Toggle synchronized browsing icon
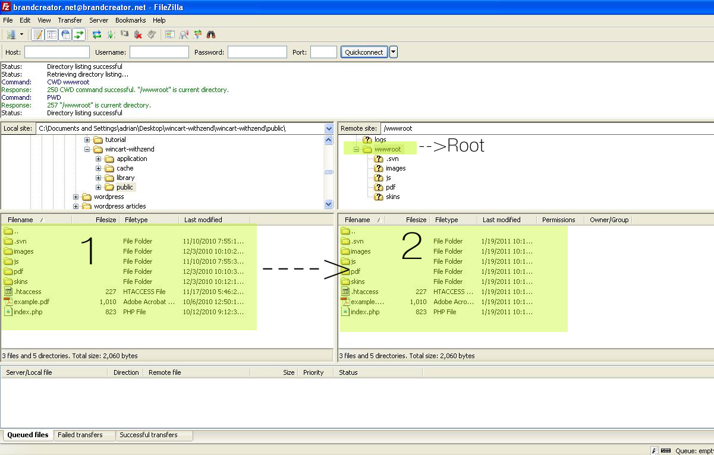Image resolution: width=714 pixels, height=455 pixels. 197,34
